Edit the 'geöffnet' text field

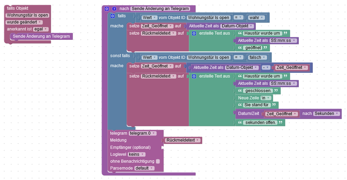(x=253, y=48)
